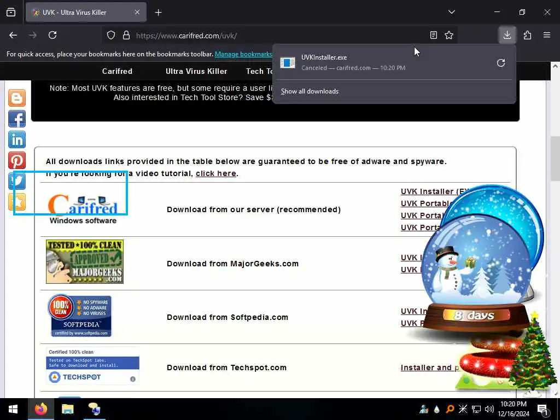Click Show all downloads

(310, 91)
